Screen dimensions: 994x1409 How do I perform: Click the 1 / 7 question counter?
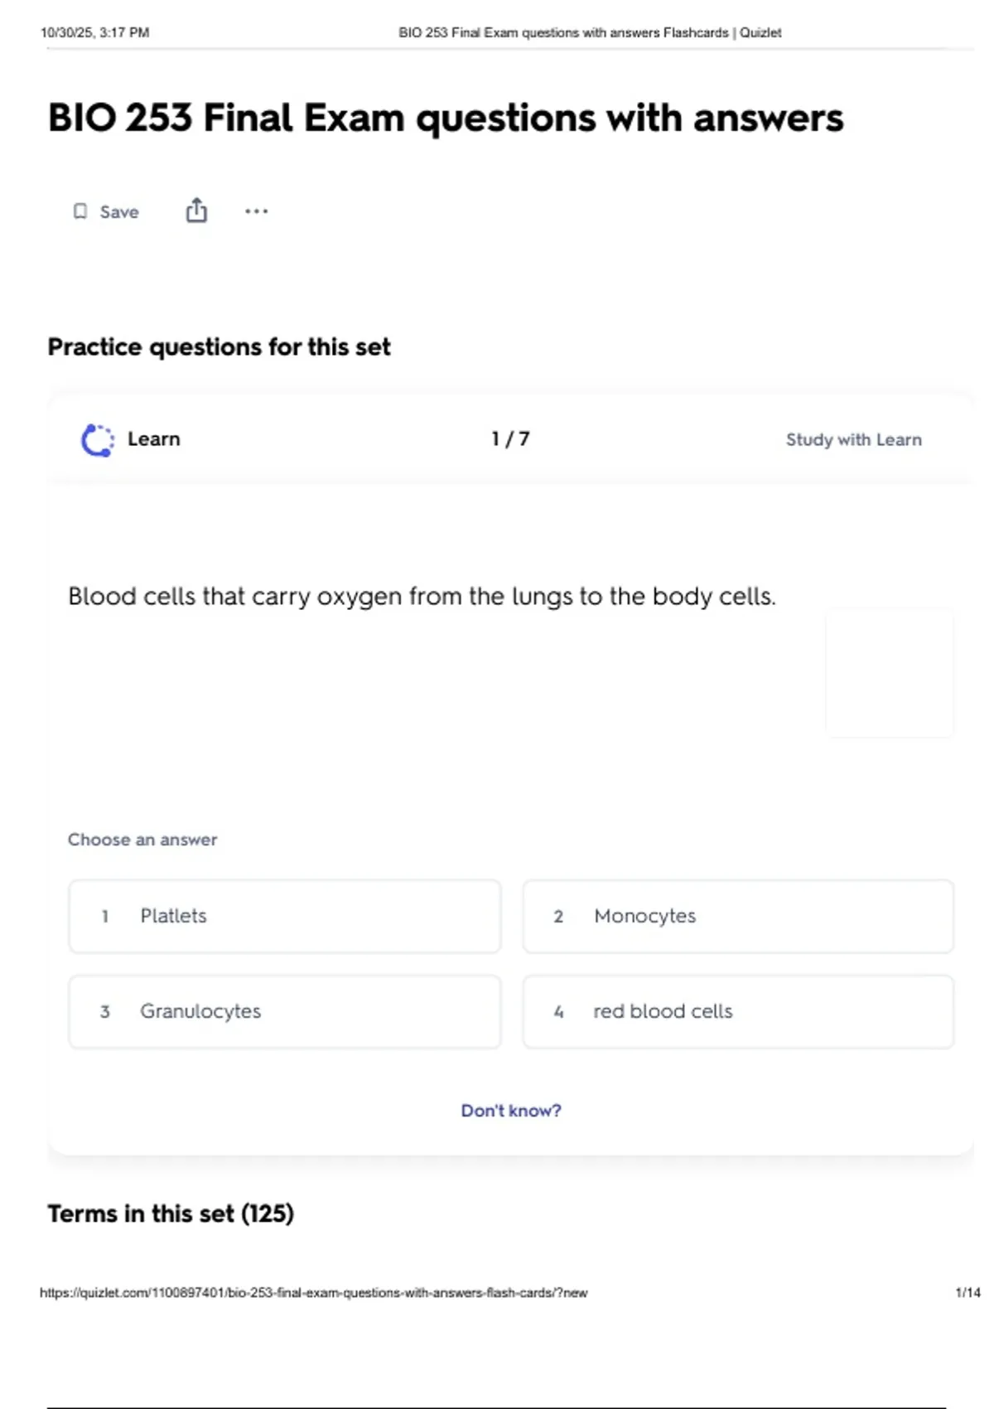click(x=510, y=439)
